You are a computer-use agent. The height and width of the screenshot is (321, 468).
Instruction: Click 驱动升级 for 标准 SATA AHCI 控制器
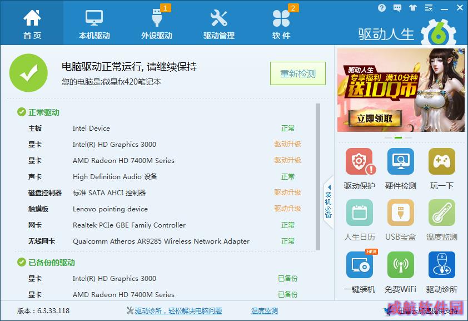tap(287, 192)
